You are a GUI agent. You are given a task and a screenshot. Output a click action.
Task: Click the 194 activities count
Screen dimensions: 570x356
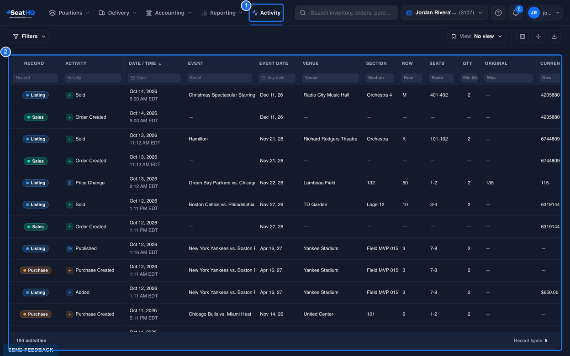(31, 340)
